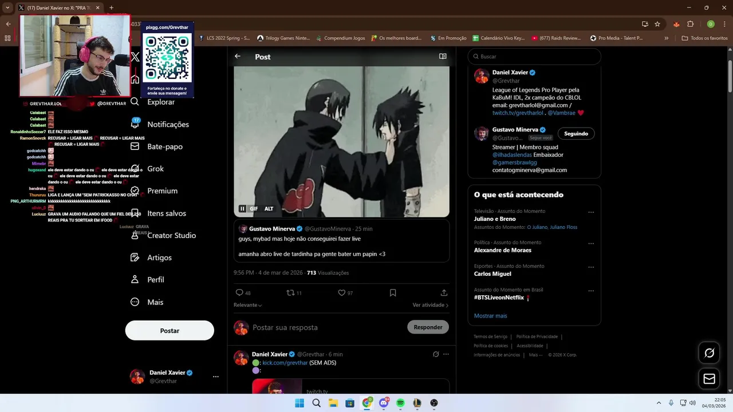Open twitch.tv/grevtharlol link in bio
Viewport: 733px width, 412px height.
click(x=518, y=113)
